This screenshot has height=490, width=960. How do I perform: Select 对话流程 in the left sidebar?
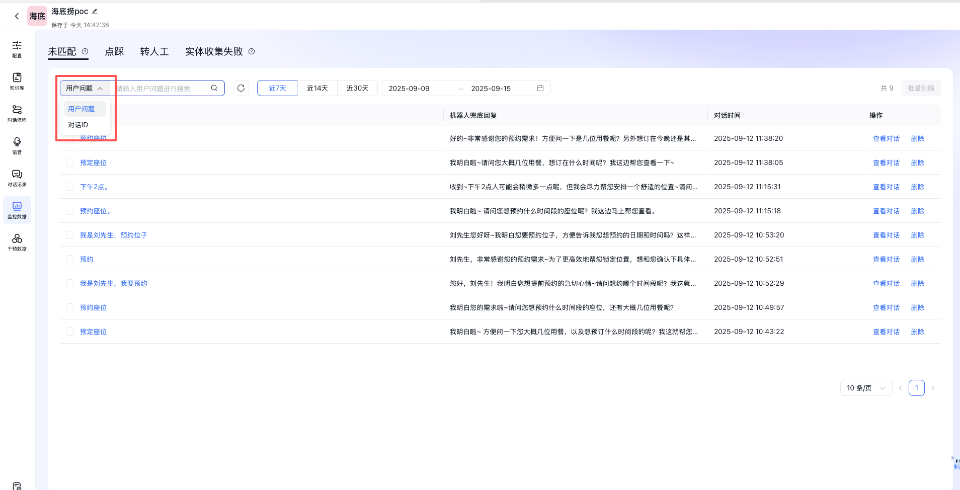coord(17,114)
